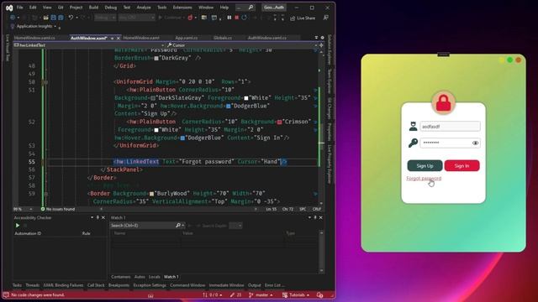Click the Save All toolbar icon
This screenshot has height=302, width=538.
tap(61, 18)
